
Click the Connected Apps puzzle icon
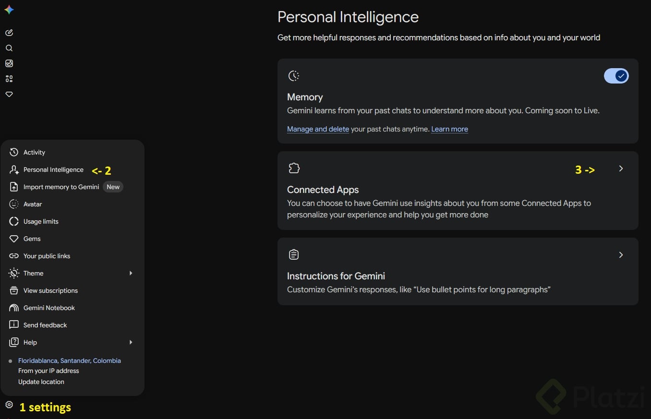click(294, 168)
